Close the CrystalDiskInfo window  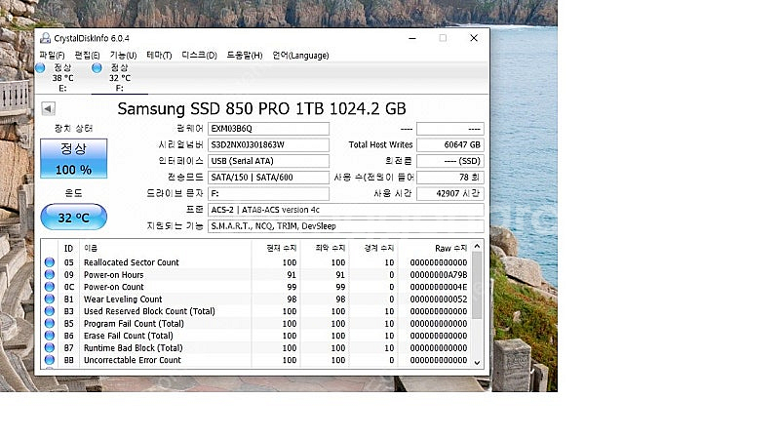[x=474, y=38]
